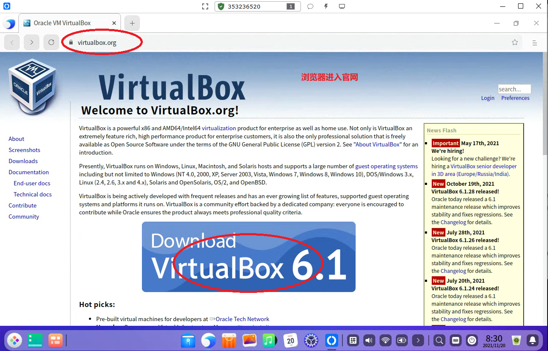Open the Oracle Tech Network link
The width and height of the screenshot is (548, 351).
(242, 319)
